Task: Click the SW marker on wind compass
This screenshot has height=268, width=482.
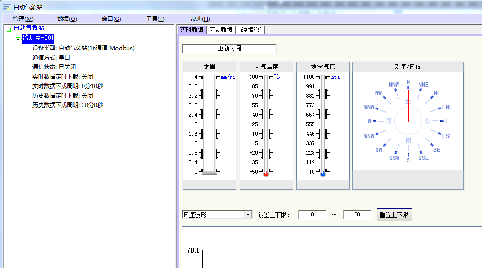Action: click(379, 149)
